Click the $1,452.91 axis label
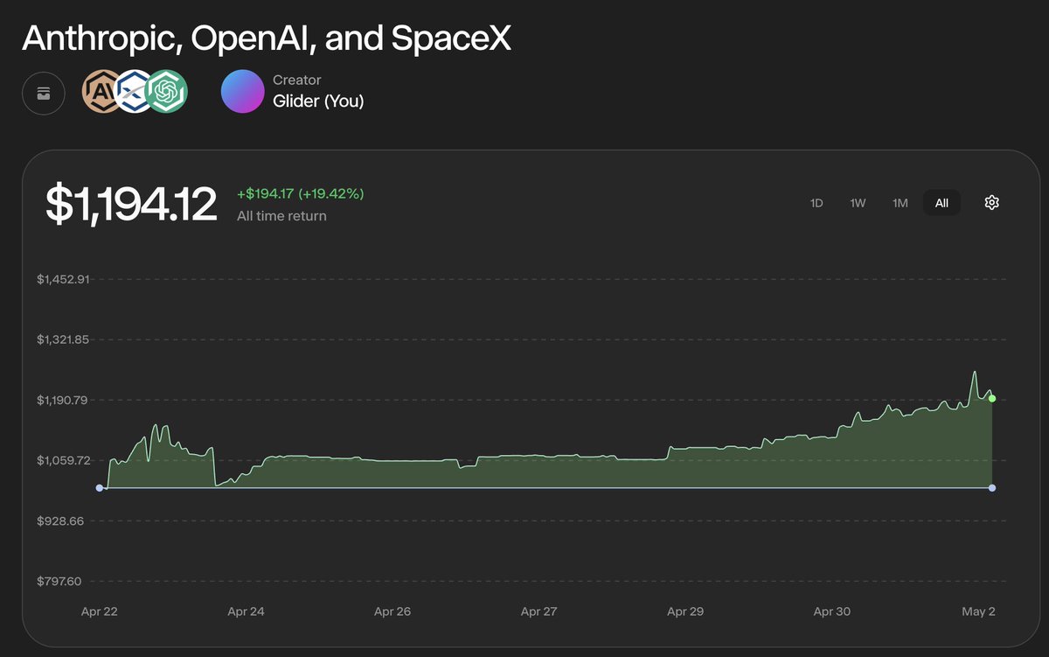 [x=63, y=280]
